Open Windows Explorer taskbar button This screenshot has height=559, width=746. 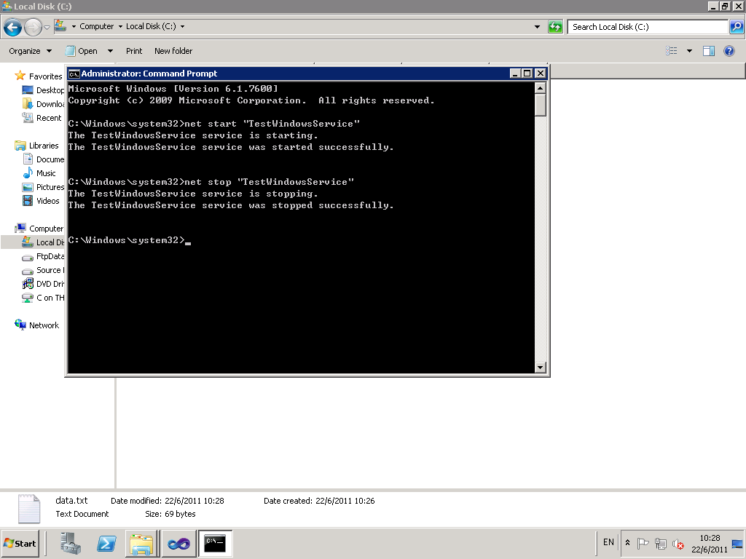(x=142, y=544)
